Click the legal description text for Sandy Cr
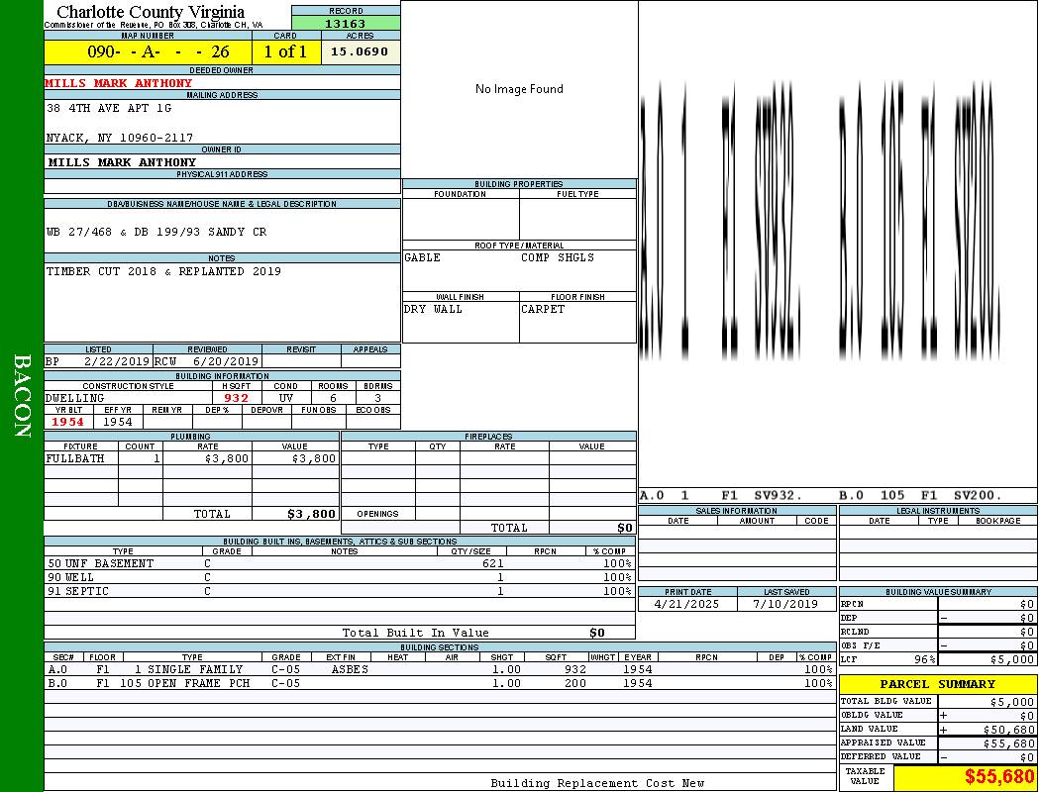 [x=156, y=232]
